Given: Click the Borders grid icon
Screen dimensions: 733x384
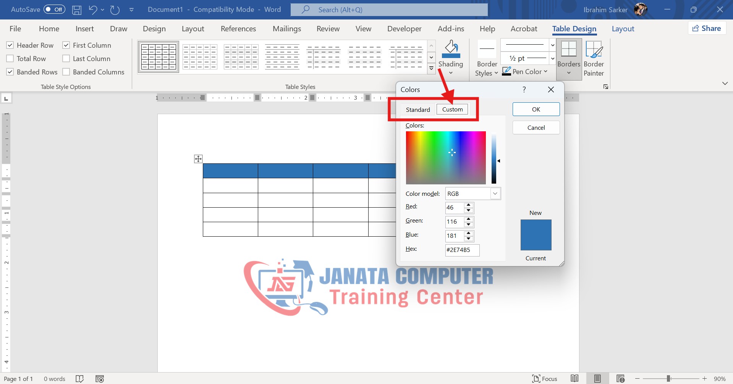Looking at the screenshot, I should pyautogui.click(x=568, y=50).
